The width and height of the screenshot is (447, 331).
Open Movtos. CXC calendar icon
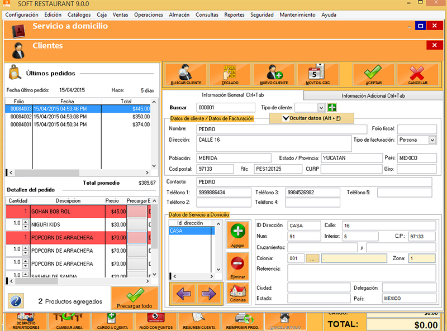click(x=318, y=74)
